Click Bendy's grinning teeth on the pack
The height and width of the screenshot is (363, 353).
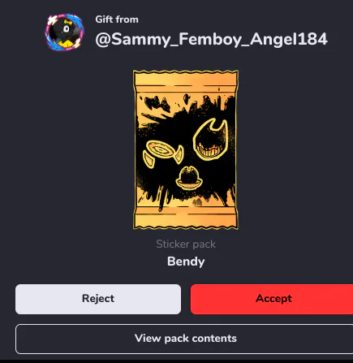[209, 151]
